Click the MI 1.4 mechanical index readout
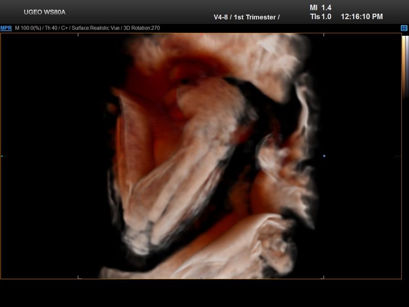Image resolution: width=409 pixels, height=307 pixels. point(321,8)
